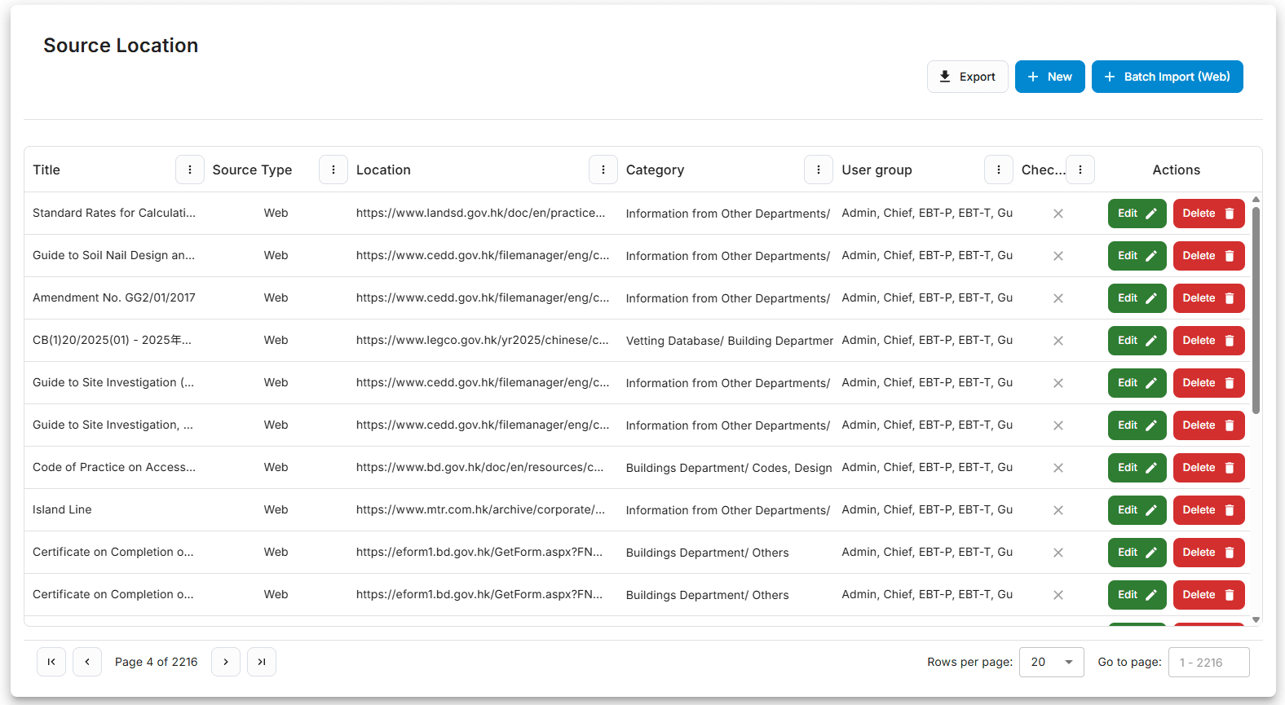Sort by Category column header
The height and width of the screenshot is (705, 1285).
(x=655, y=170)
